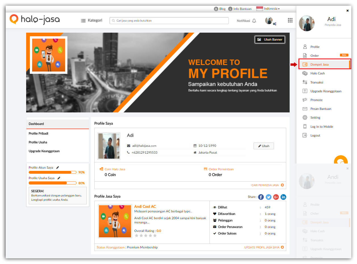Share profile on LinkedIn
The width and height of the screenshot is (357, 264).
point(283,197)
